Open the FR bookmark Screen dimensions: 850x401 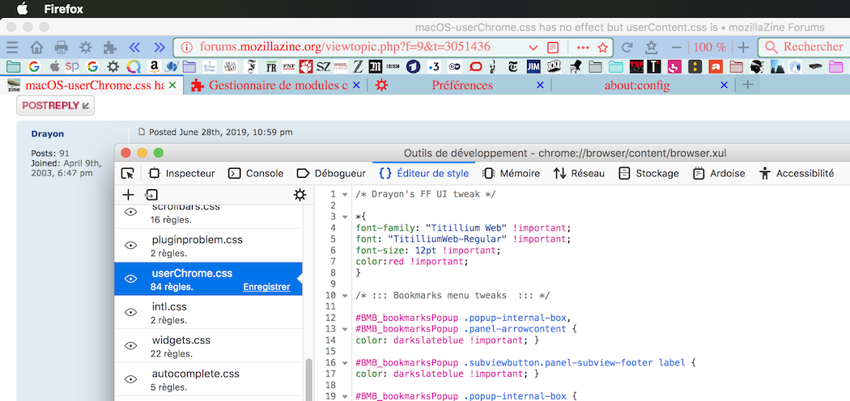click(x=271, y=67)
